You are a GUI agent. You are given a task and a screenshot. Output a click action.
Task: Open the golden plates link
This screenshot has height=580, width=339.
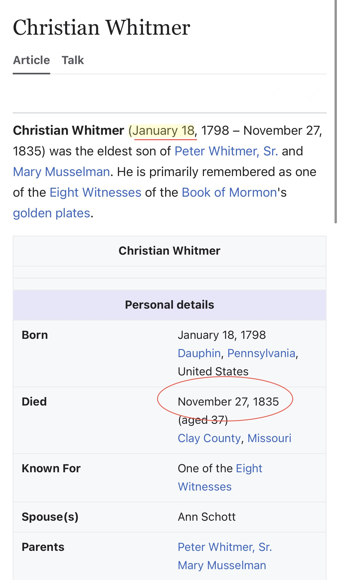52,213
